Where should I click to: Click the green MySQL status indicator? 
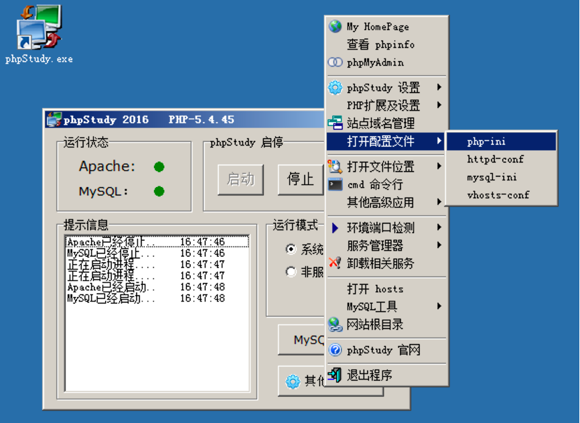click(159, 191)
